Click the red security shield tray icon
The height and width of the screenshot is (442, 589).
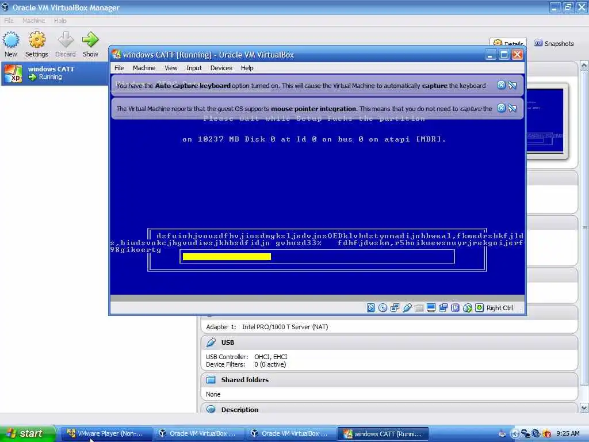point(547,433)
